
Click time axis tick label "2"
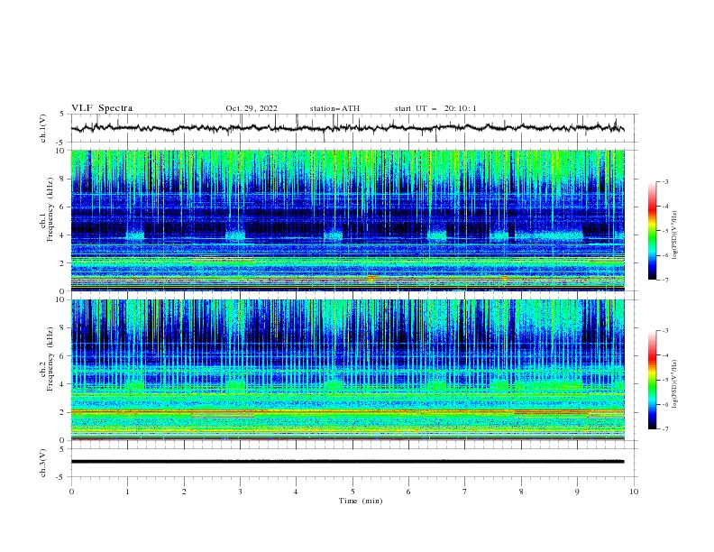(x=184, y=492)
